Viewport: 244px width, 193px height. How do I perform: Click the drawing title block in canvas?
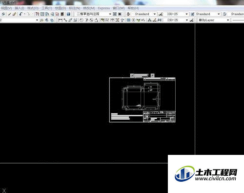(x=159, y=116)
